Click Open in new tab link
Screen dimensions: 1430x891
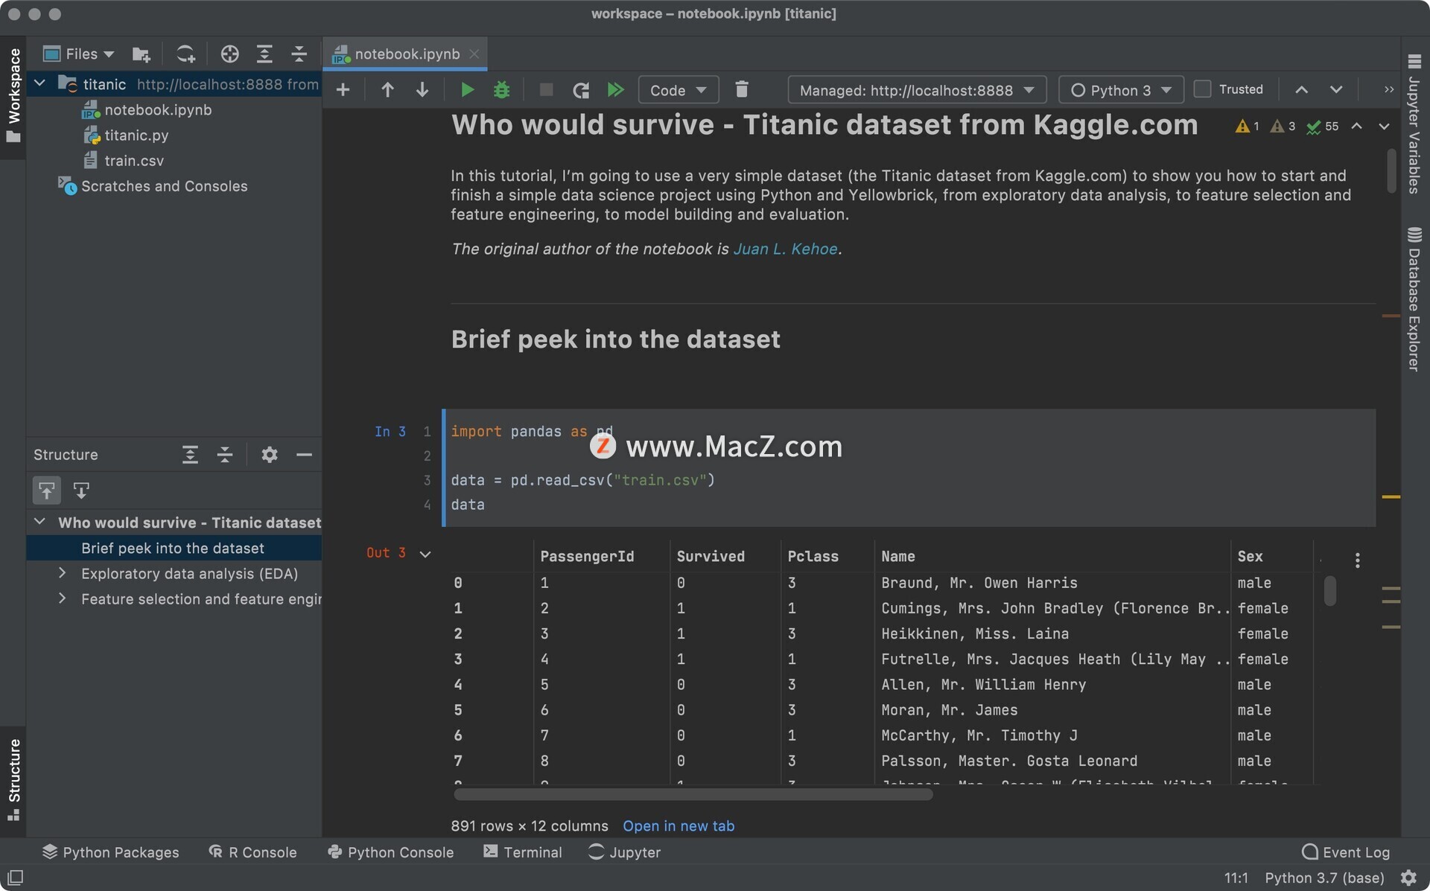pyautogui.click(x=679, y=825)
